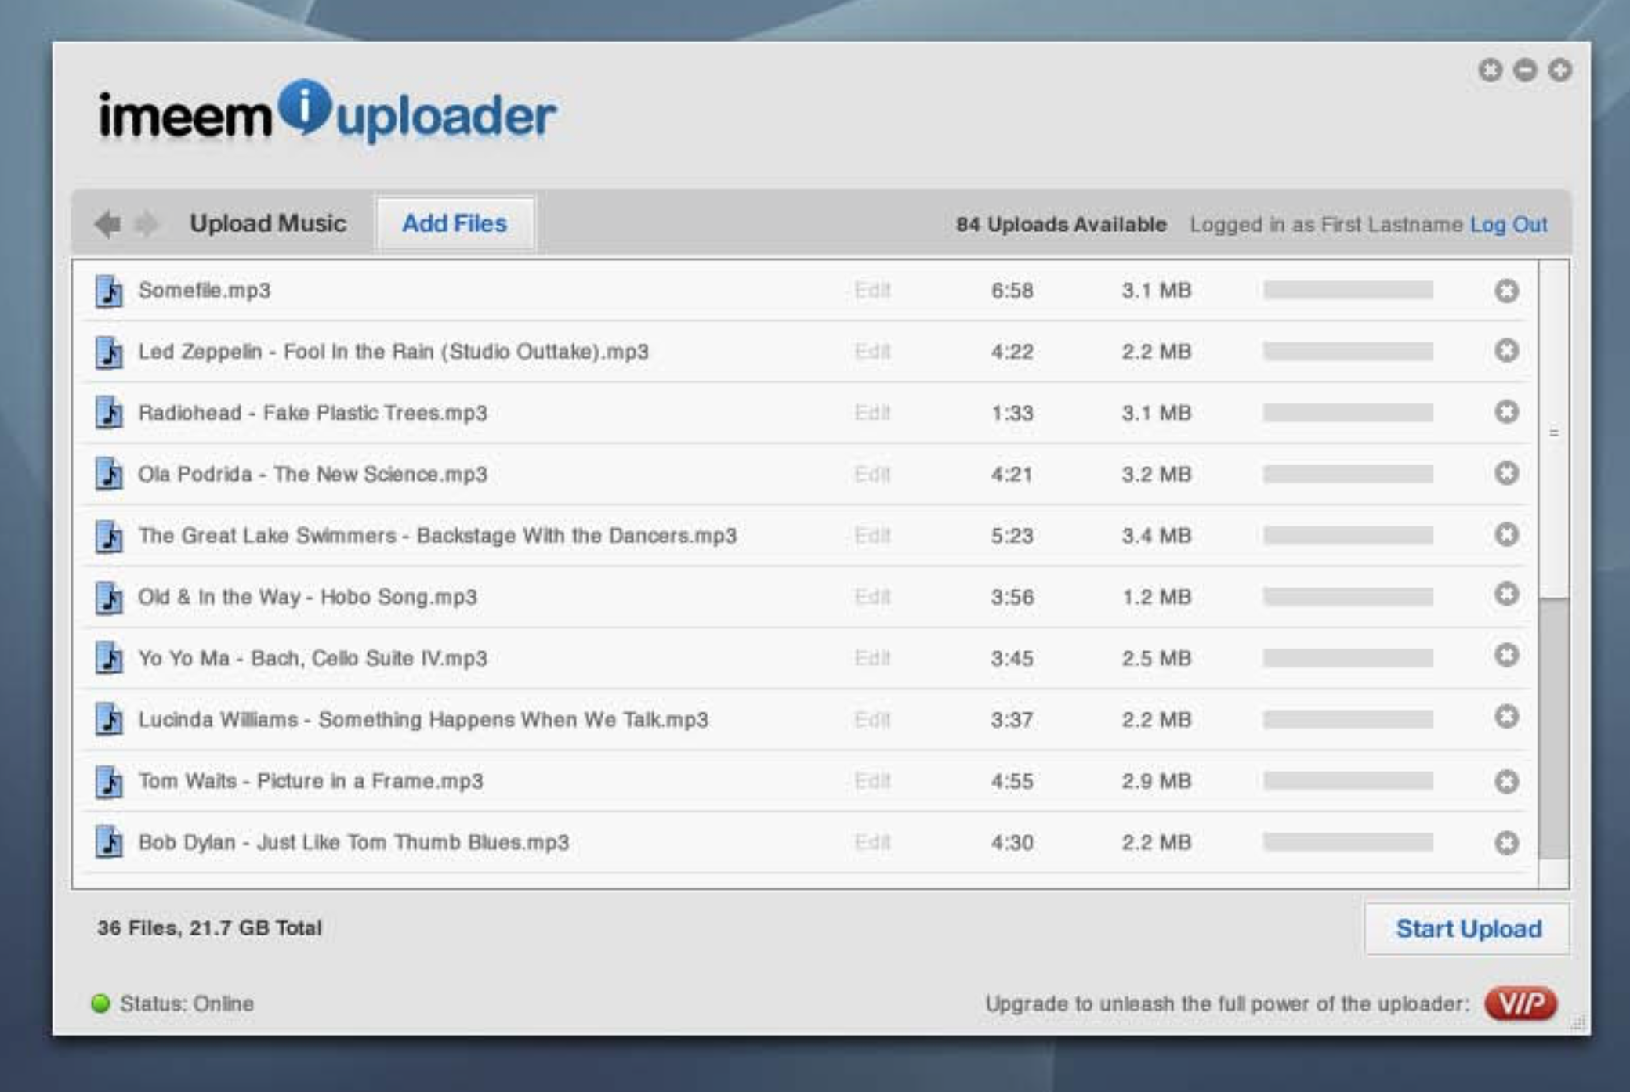Remove Bob Dylan Tom Thumb Blues file
The image size is (1630, 1092).
click(x=1505, y=843)
